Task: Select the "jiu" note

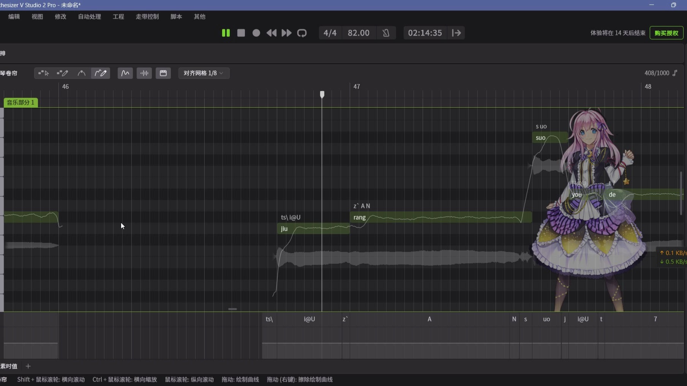Action: pos(313,228)
